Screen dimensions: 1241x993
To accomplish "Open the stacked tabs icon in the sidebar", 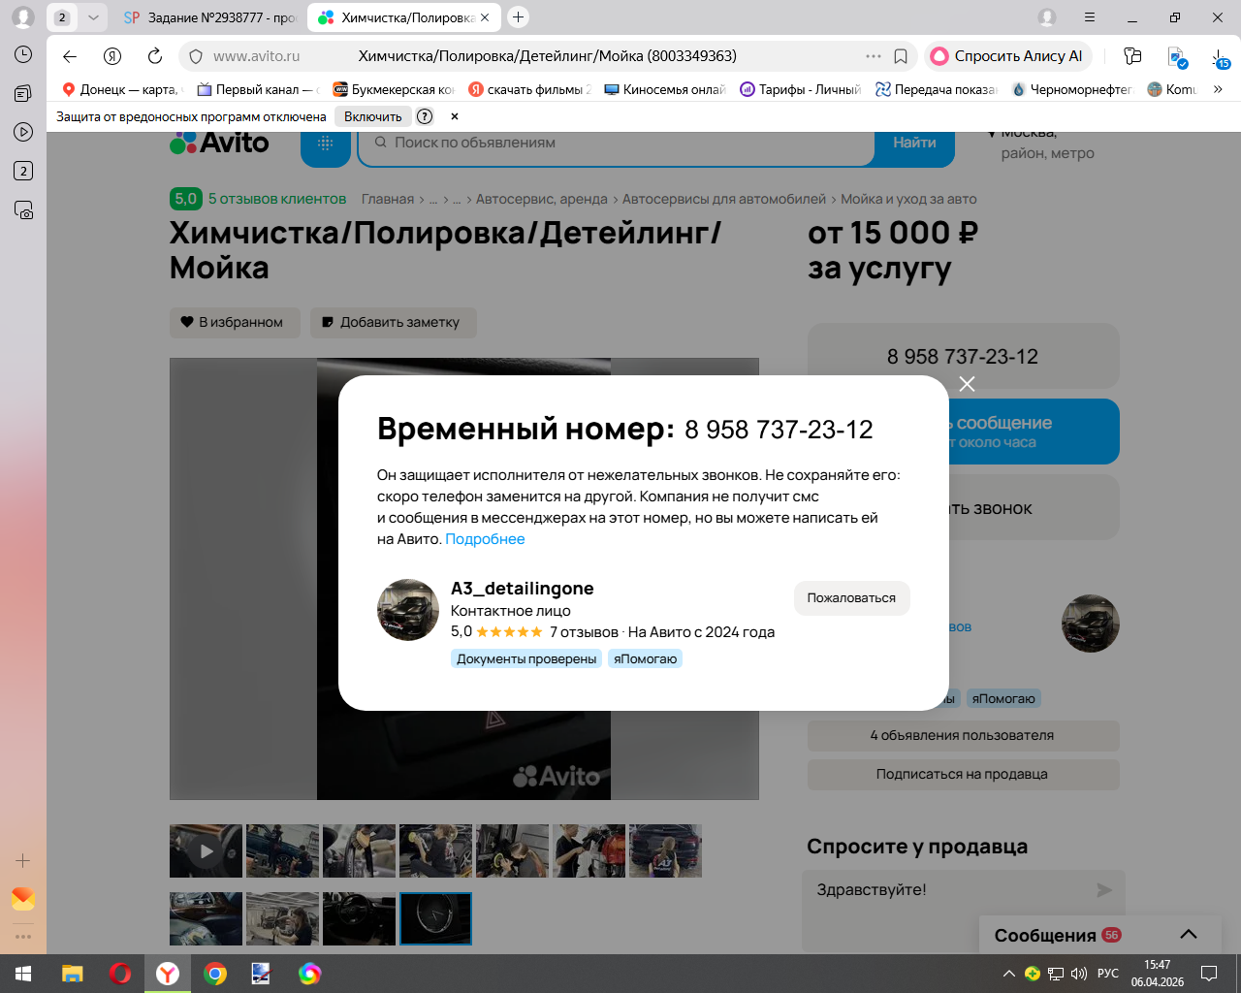I will tap(23, 93).
